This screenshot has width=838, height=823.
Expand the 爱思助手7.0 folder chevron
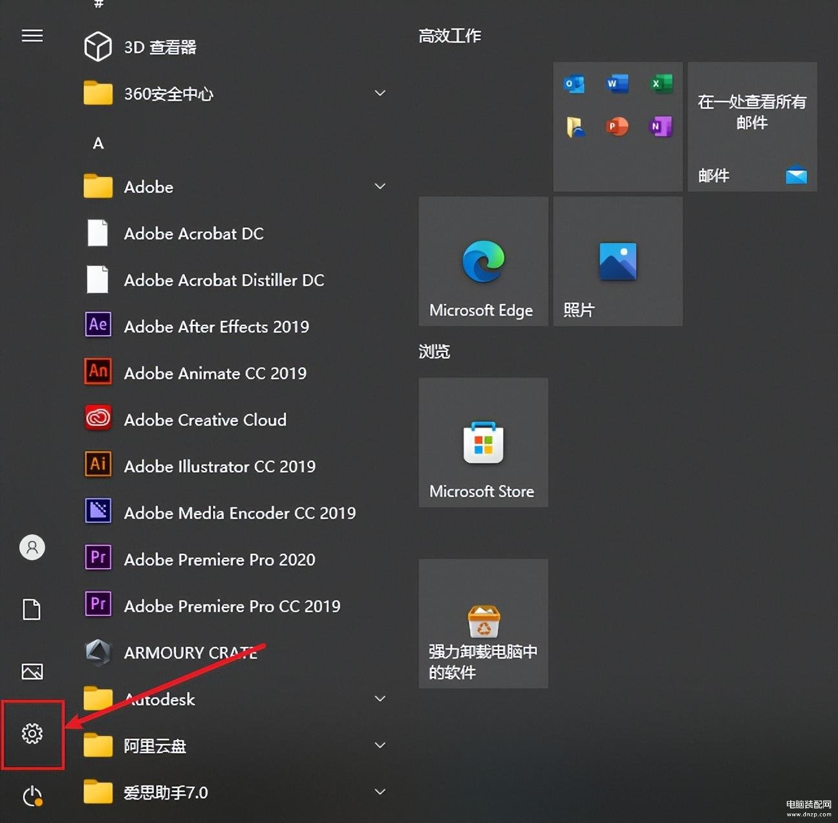tap(380, 792)
